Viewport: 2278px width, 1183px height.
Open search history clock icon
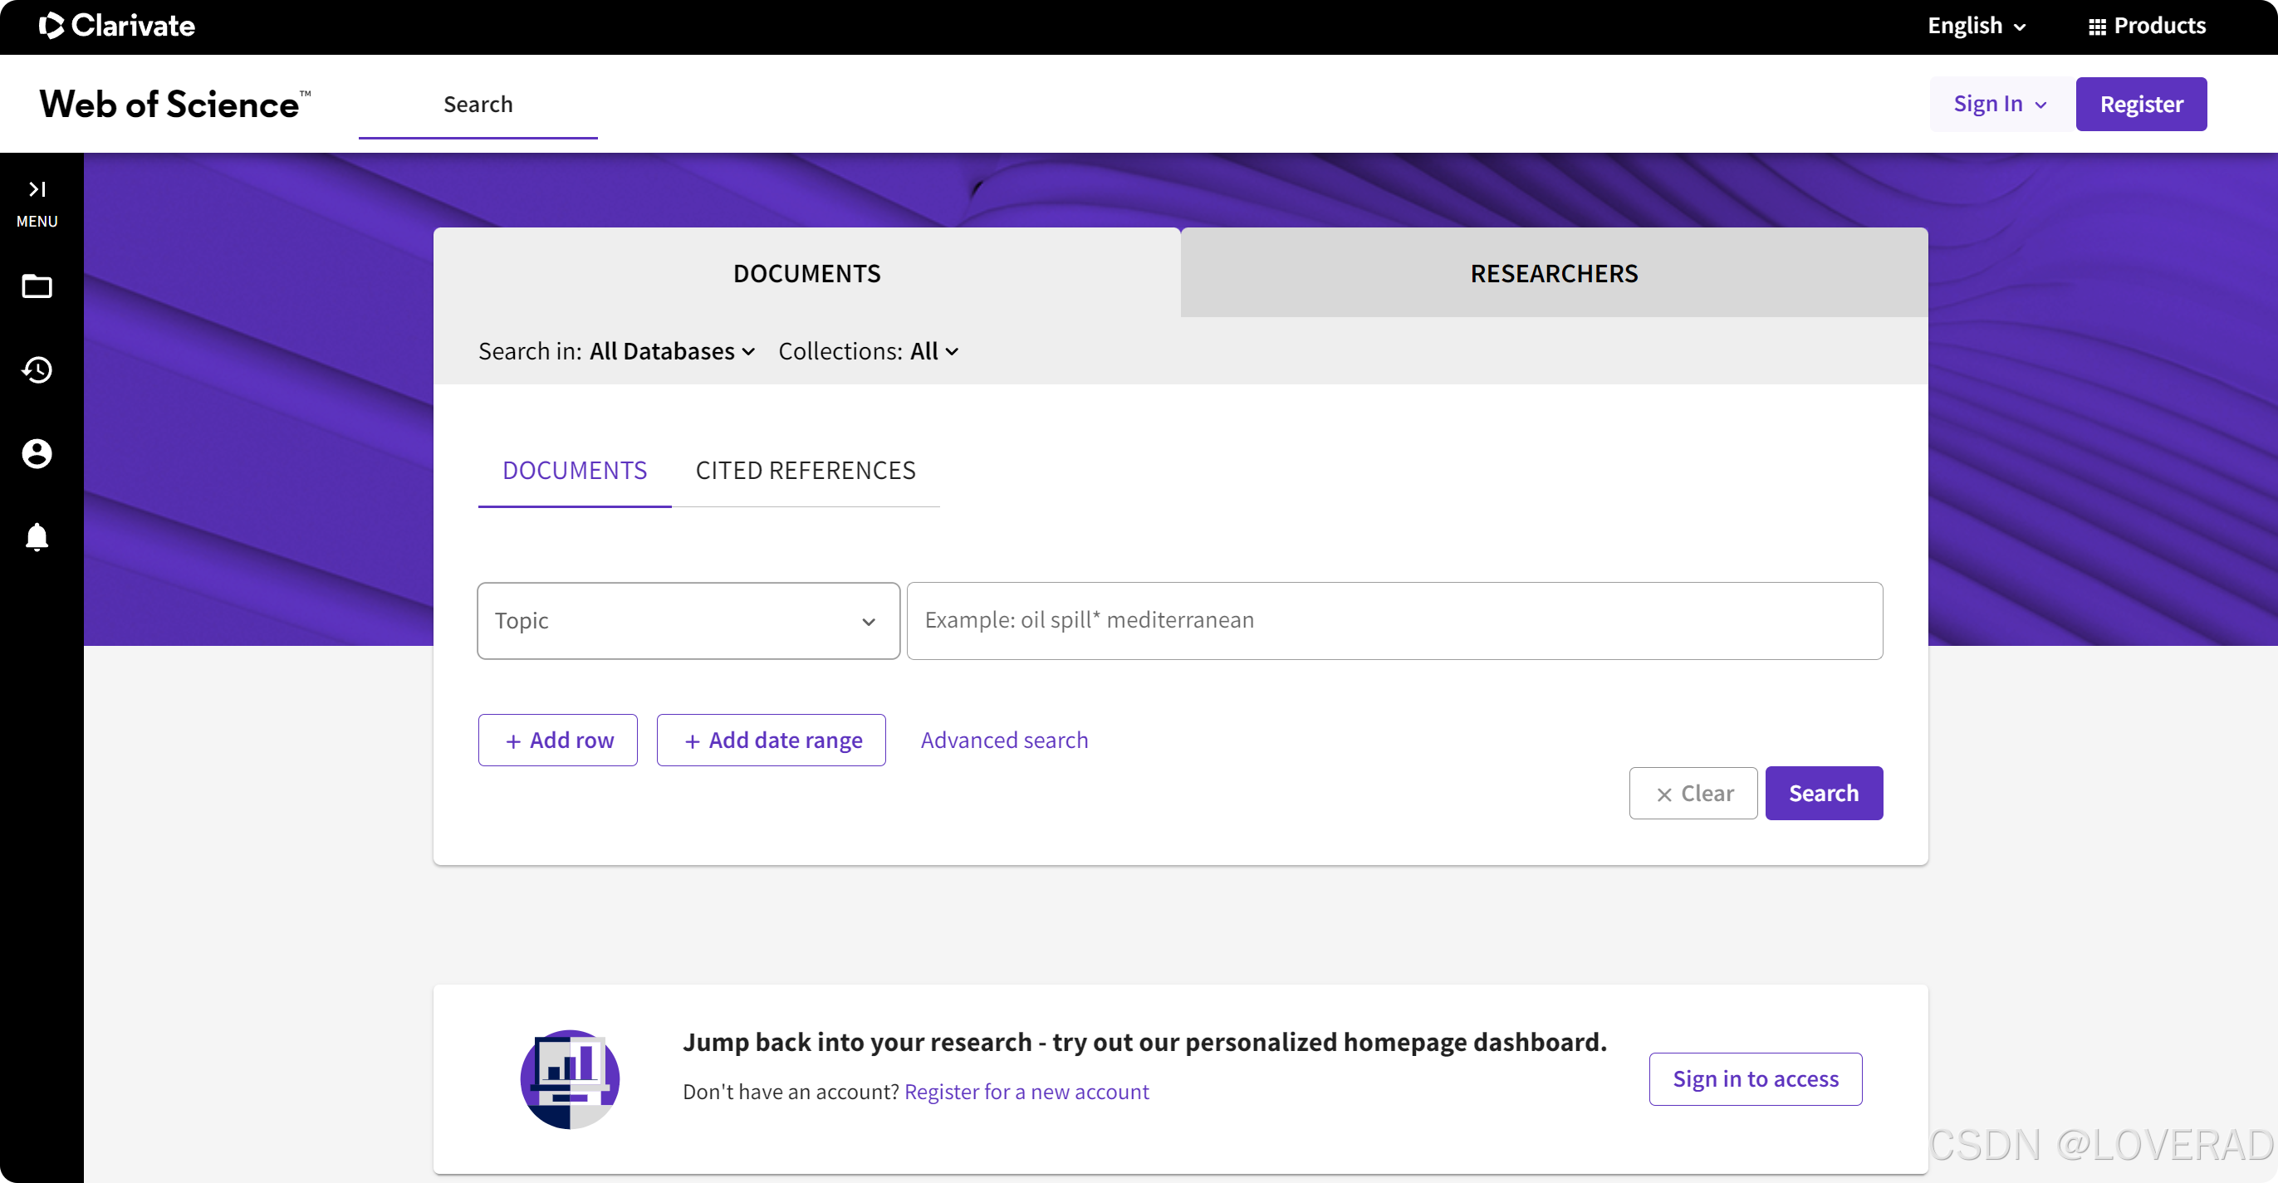pos(37,369)
